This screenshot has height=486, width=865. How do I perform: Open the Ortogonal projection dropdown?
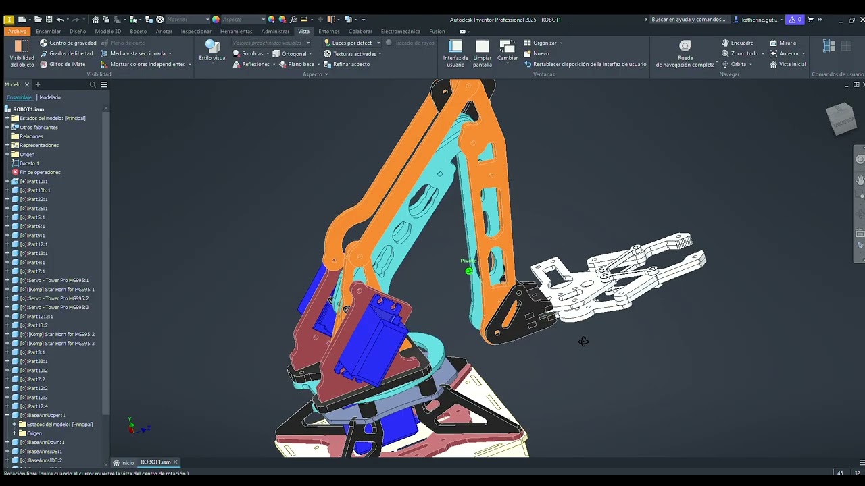click(x=310, y=53)
